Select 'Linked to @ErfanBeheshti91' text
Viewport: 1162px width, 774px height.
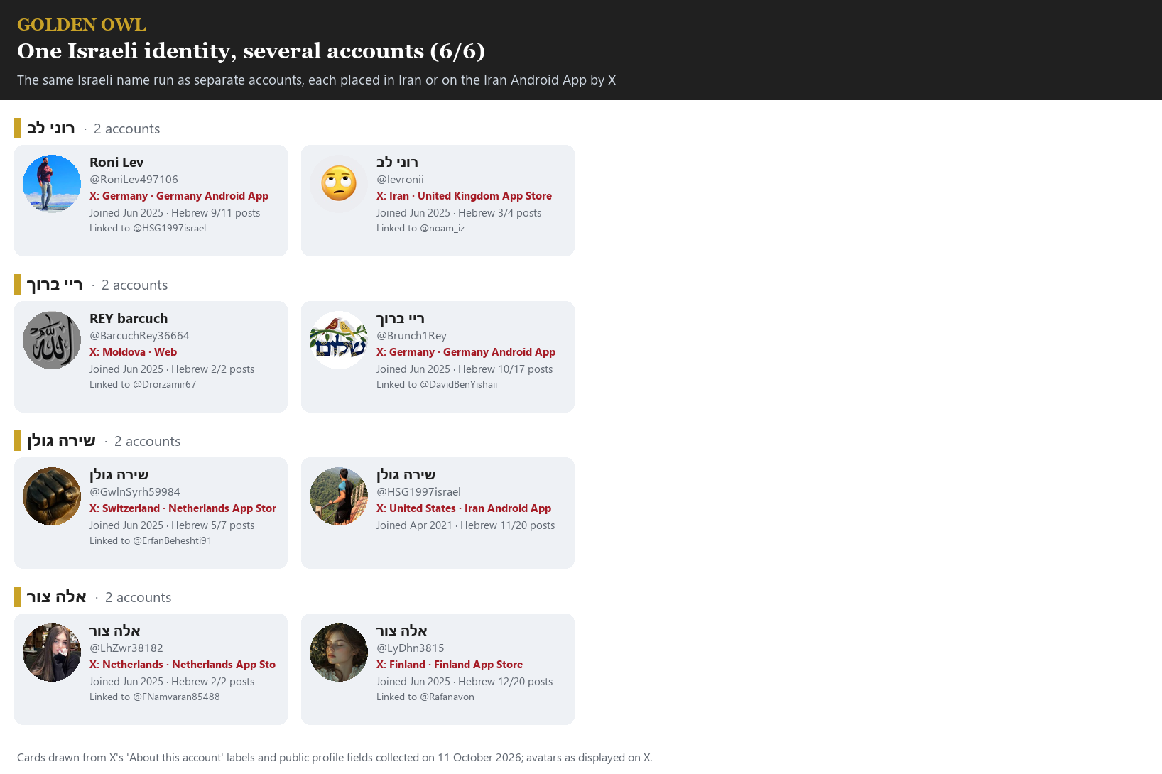(x=151, y=541)
